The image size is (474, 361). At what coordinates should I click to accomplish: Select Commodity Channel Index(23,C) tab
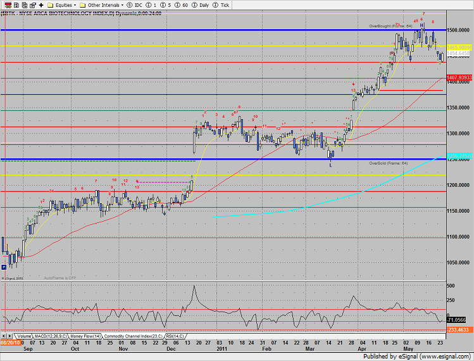click(133, 336)
